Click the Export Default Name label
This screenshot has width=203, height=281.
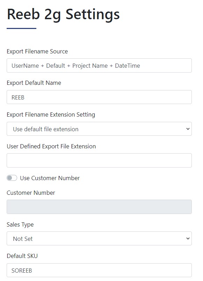(x=34, y=83)
